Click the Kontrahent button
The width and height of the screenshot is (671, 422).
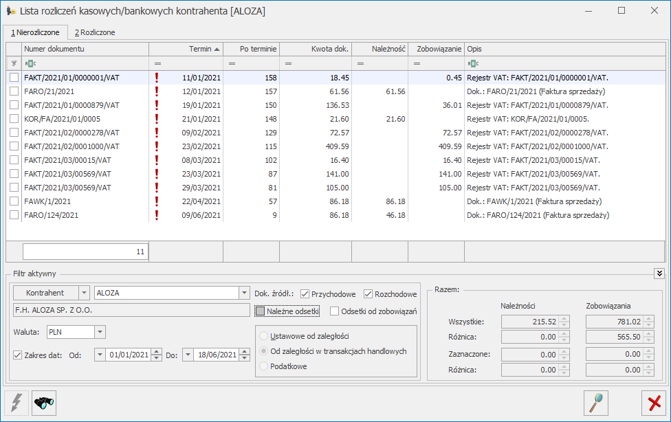click(x=45, y=293)
